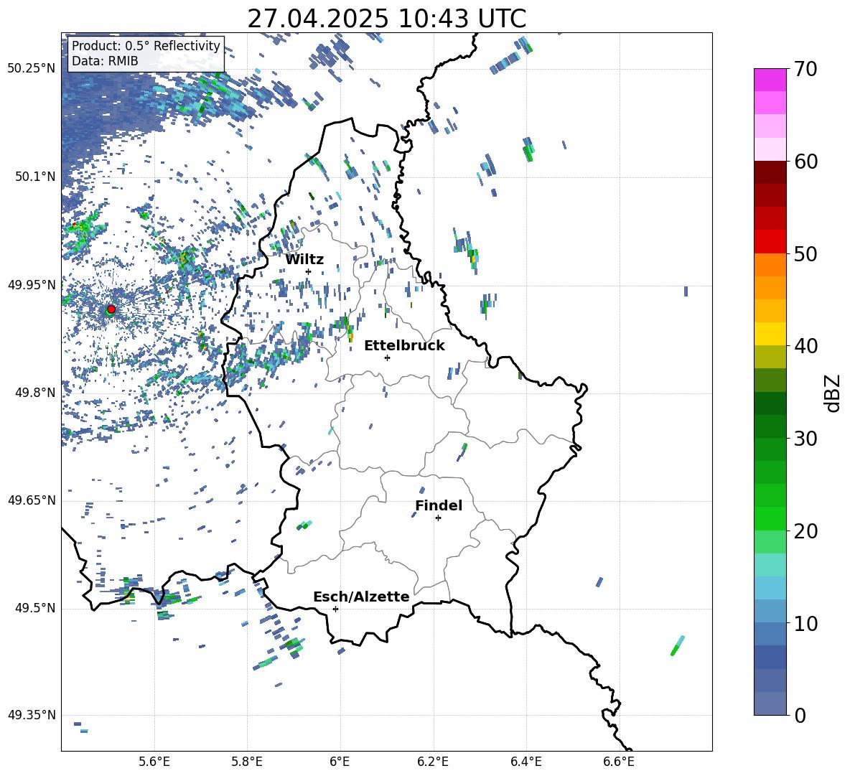This screenshot has height=776, width=850.
Task: Click the 49.35°N latitude label
Action: pos(32,715)
